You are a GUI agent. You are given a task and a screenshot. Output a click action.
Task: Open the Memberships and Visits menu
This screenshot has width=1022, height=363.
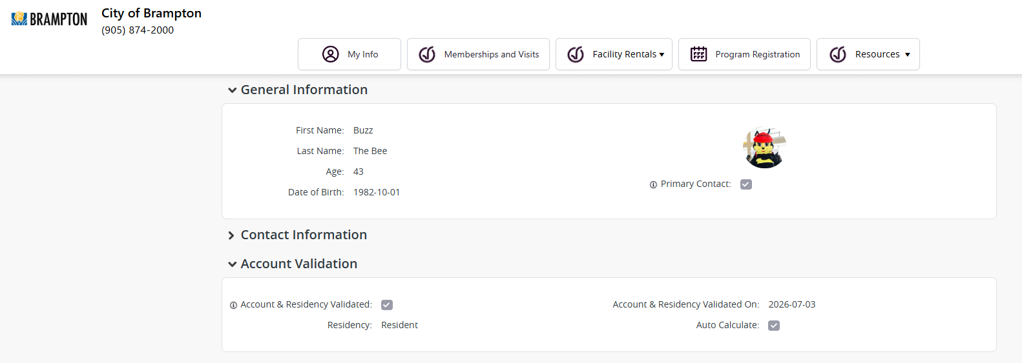(478, 54)
